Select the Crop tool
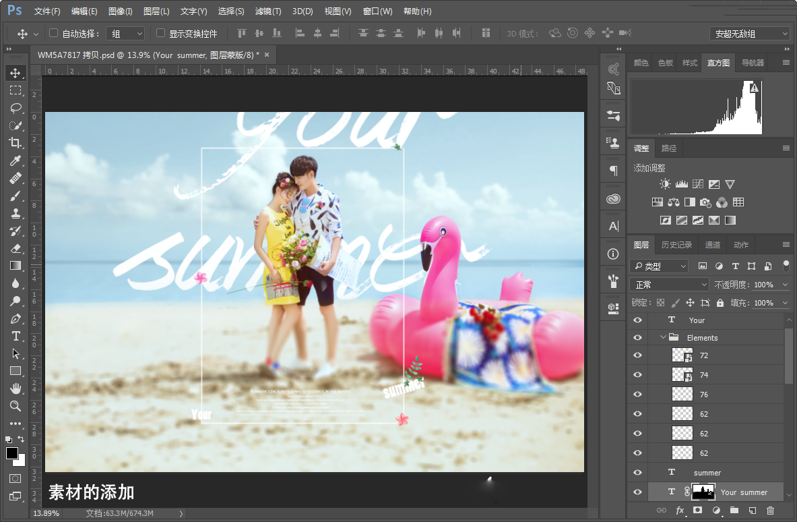This screenshot has height=522, width=797. point(15,143)
